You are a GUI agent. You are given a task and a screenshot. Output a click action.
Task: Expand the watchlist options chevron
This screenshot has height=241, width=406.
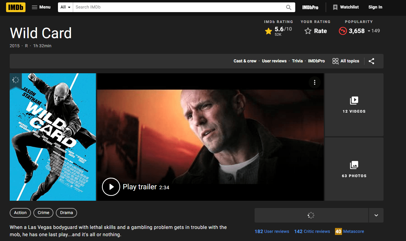tap(376, 215)
